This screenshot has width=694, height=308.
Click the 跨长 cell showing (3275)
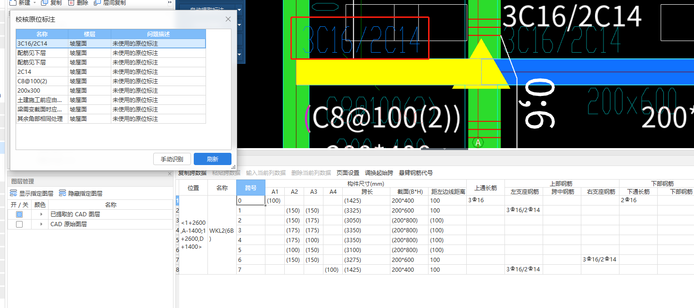point(366,260)
